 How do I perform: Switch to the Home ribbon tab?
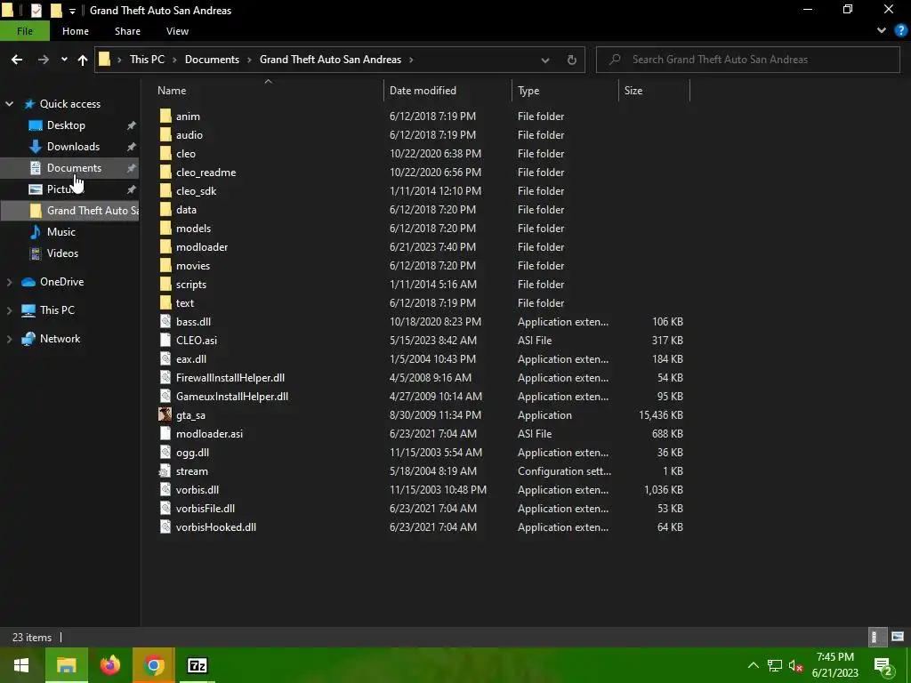[76, 31]
